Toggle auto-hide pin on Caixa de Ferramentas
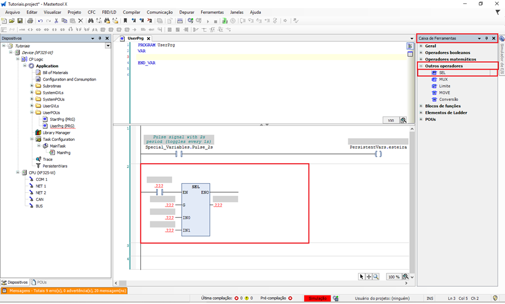Image resolution: width=505 pixels, height=304 pixels. [x=486, y=38]
